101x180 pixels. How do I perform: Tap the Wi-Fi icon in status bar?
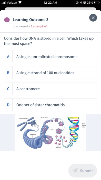pos(20,3)
